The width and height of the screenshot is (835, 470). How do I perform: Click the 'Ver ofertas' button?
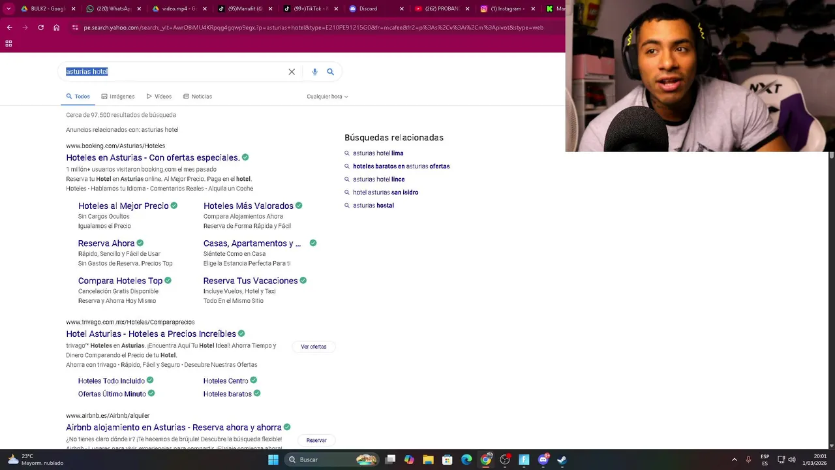[x=314, y=347]
